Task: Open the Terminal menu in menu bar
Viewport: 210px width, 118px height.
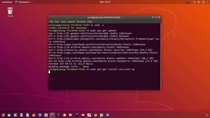Action: tap(81, 22)
